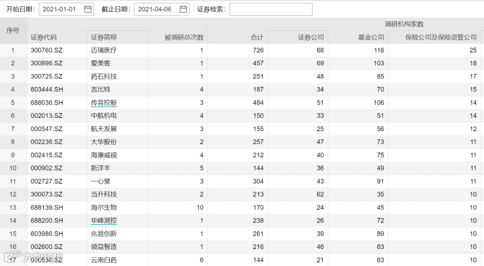Click the code 300725.SZ
Screen dimensions: 484x266
pos(46,76)
